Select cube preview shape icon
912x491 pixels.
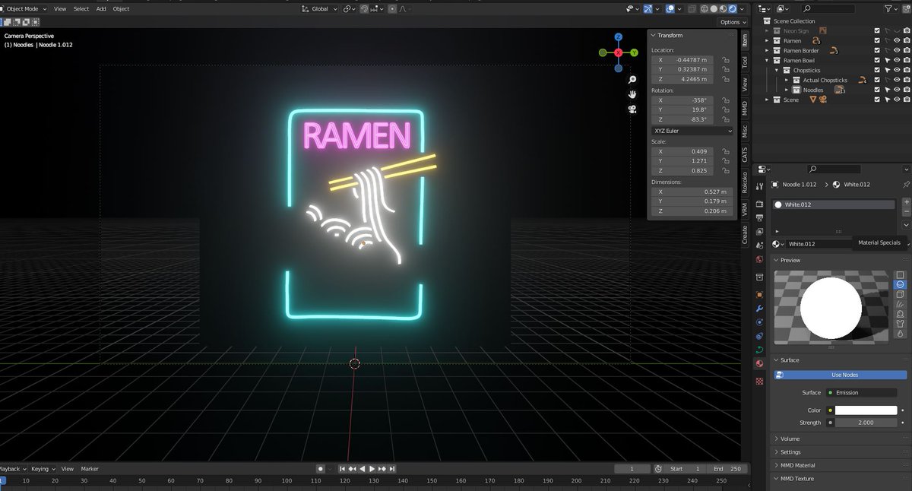pyautogui.click(x=901, y=294)
